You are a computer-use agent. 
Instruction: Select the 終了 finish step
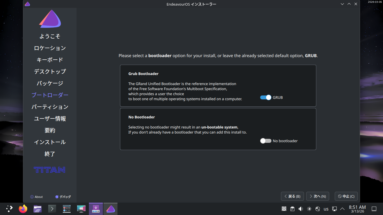pyautogui.click(x=50, y=154)
